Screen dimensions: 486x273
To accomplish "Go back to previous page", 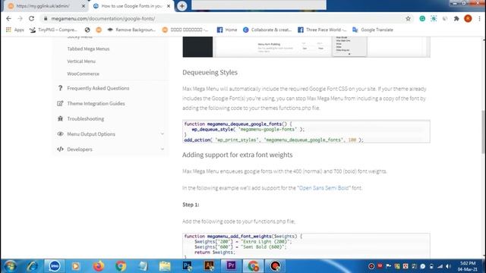I will 8,18.
